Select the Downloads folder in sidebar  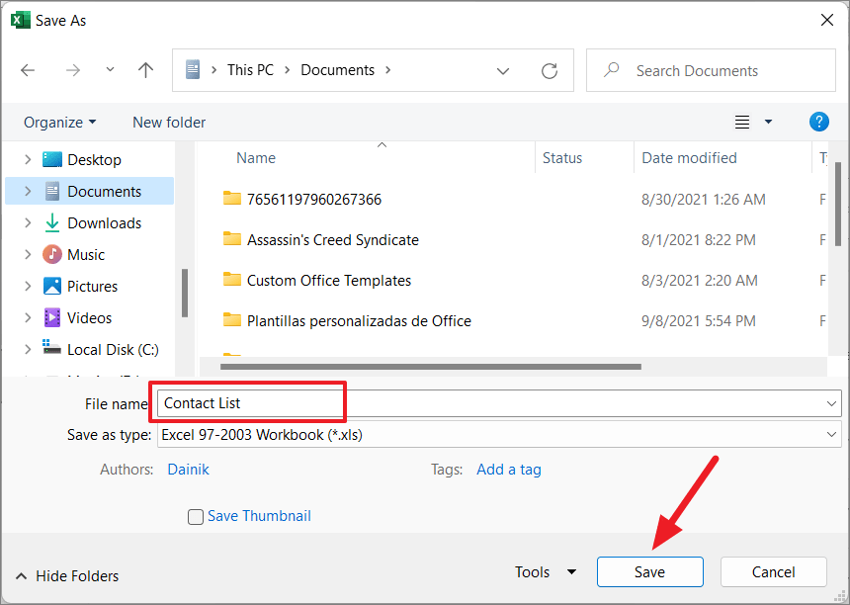(x=104, y=223)
